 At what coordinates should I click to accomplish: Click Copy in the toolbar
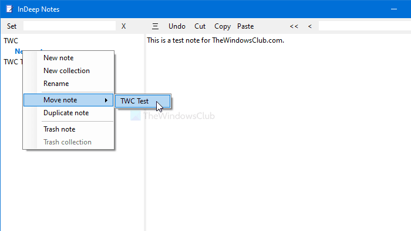(223, 26)
